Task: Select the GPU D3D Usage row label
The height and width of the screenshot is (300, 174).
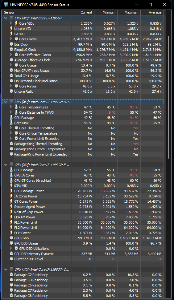Action: coord(26,243)
